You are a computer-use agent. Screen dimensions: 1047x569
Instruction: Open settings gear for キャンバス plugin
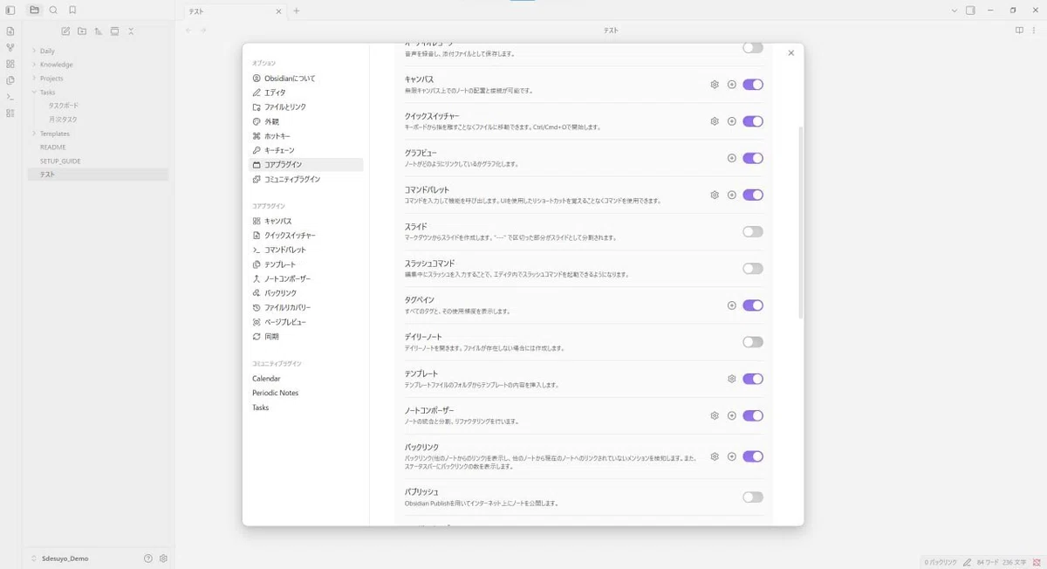[x=715, y=85]
